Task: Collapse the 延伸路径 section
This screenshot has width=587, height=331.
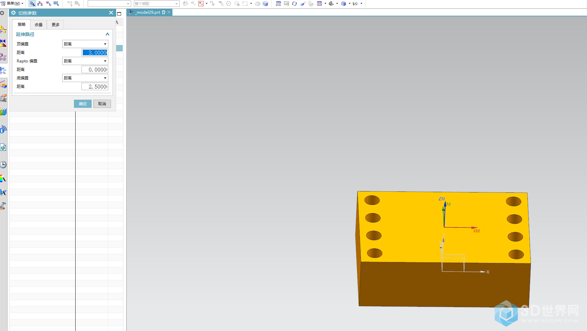Action: click(x=107, y=34)
